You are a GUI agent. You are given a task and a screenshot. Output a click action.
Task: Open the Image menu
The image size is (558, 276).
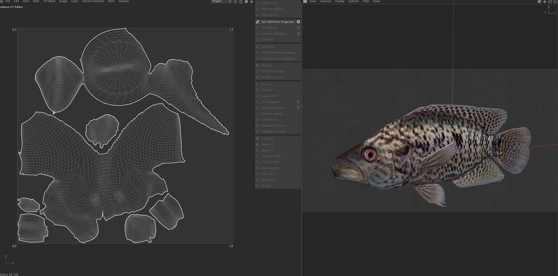[x=63, y=1]
